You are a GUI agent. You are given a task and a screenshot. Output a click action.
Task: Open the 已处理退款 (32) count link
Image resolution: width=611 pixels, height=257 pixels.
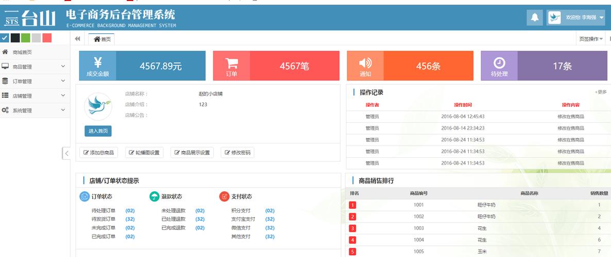coord(200,219)
